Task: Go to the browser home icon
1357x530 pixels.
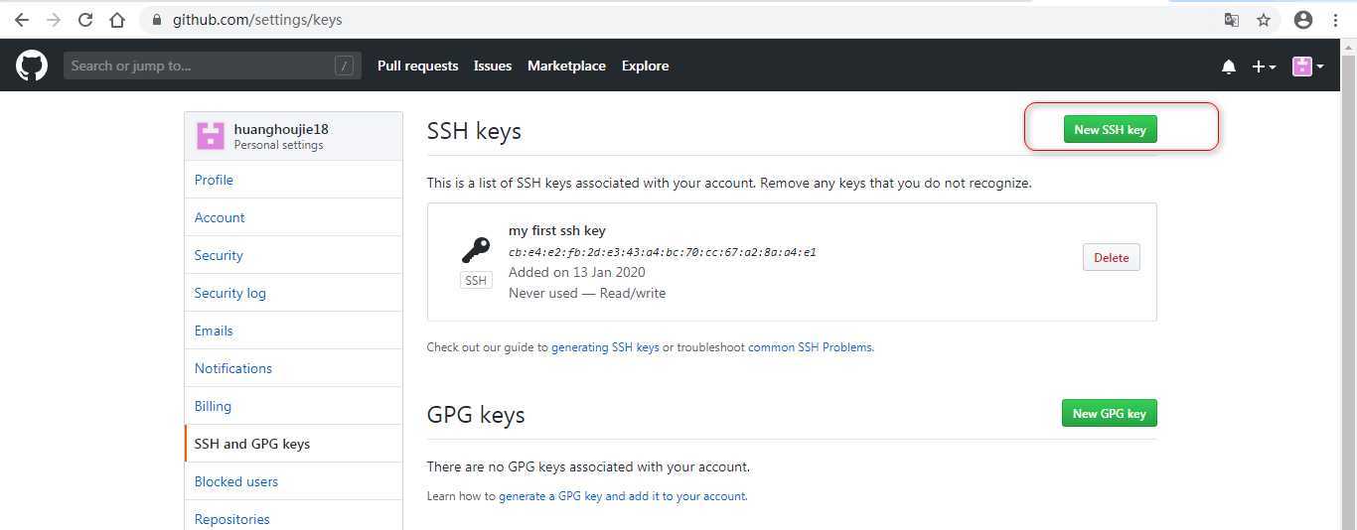Action: (117, 20)
